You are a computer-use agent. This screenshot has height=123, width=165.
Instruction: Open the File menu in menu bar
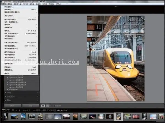coord(4,4)
